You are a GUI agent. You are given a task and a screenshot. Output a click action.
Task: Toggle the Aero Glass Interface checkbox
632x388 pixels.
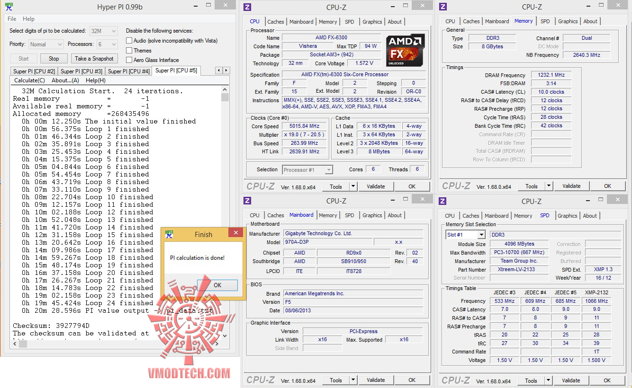point(129,60)
